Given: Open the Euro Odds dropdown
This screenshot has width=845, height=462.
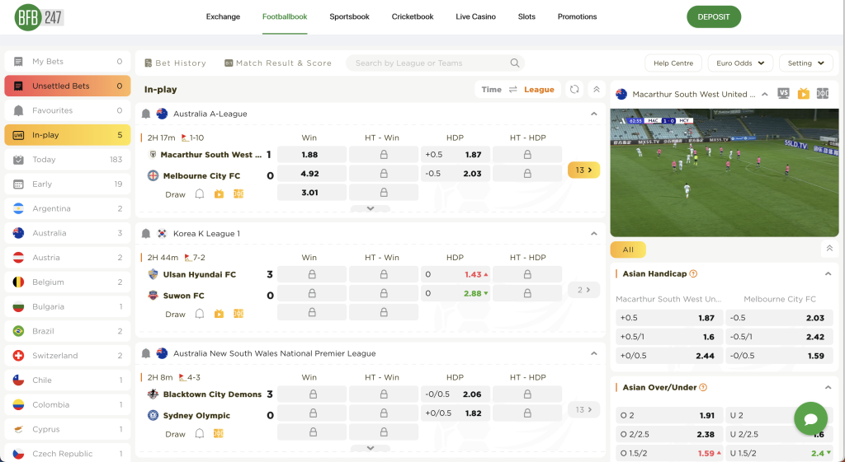Looking at the screenshot, I should pyautogui.click(x=740, y=63).
